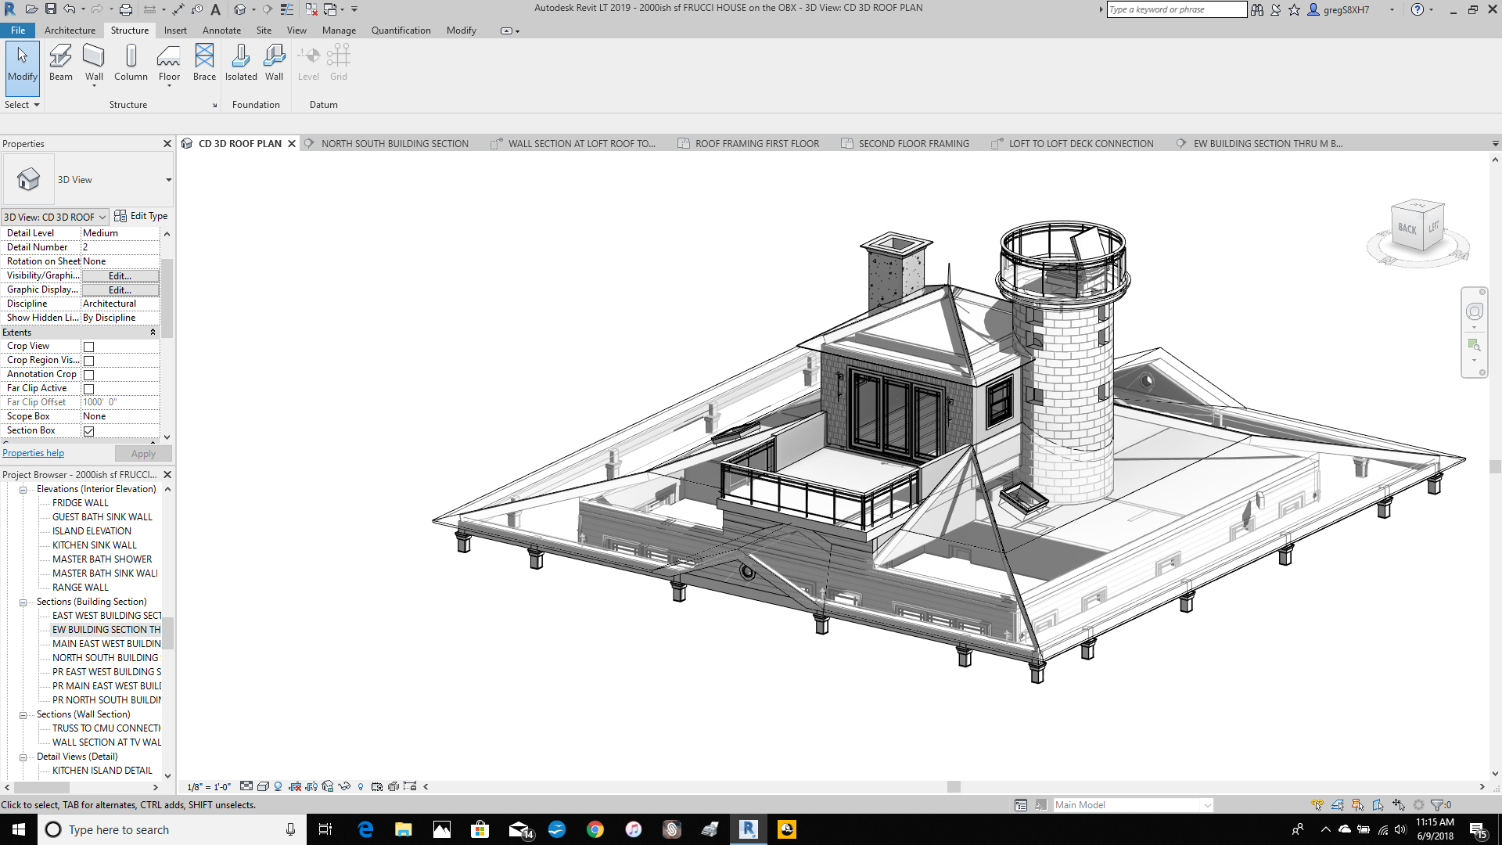Toggle Select Underlay Elements

tap(1338, 804)
